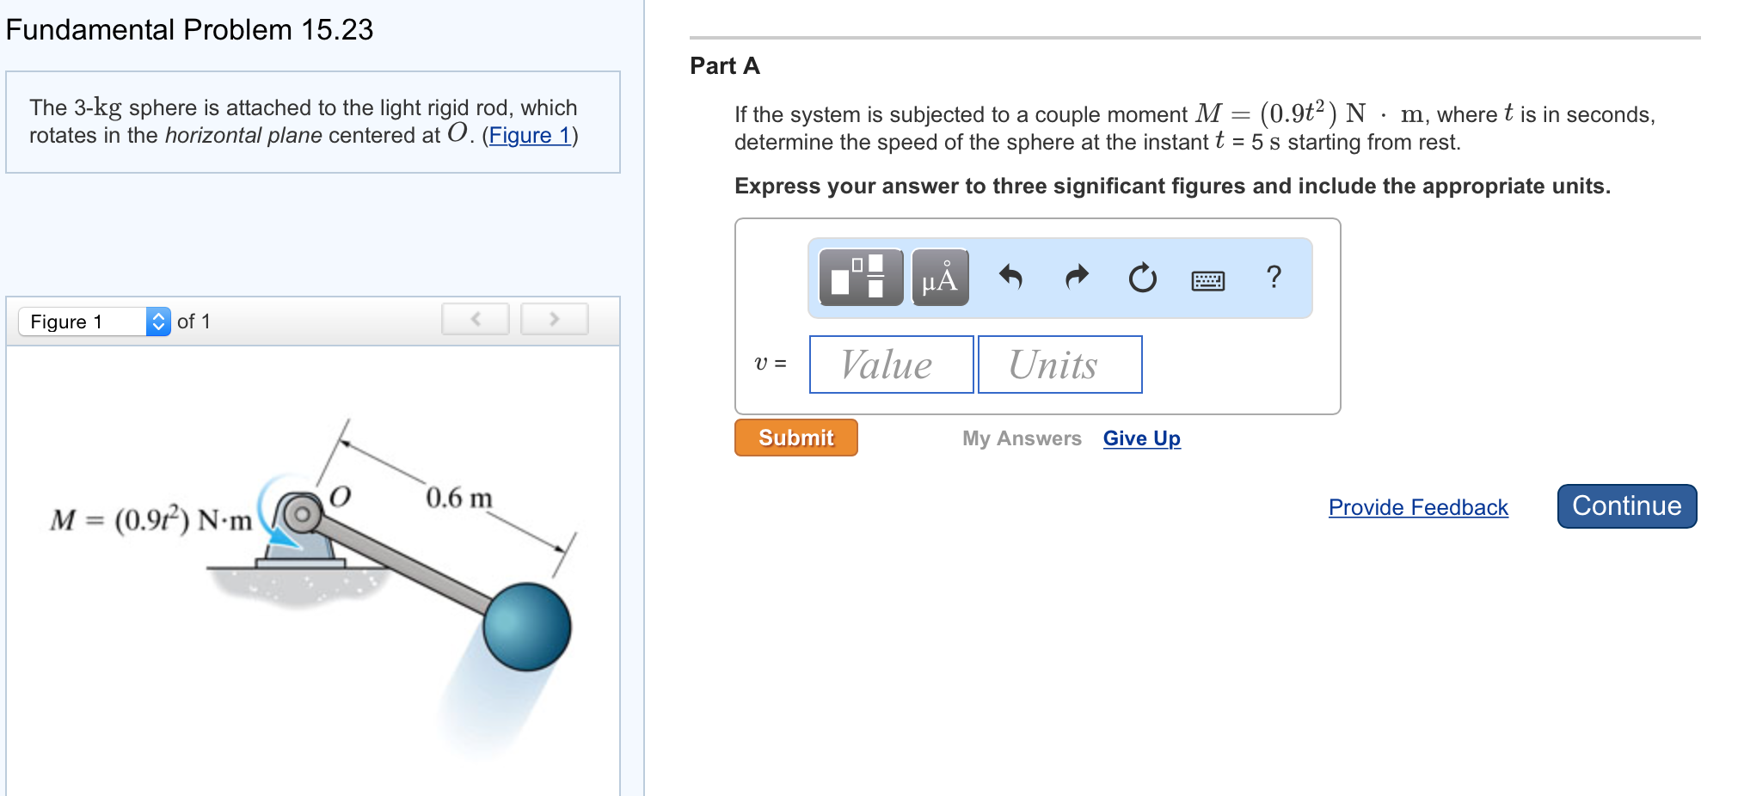Viewport: 1744px width, 796px height.
Task: Click the Give Up link
Action: point(1141,438)
